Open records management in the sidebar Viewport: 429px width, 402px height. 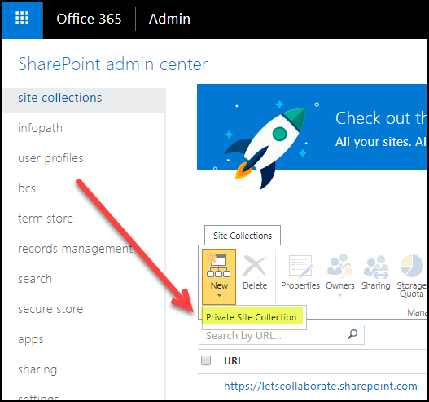click(x=75, y=249)
